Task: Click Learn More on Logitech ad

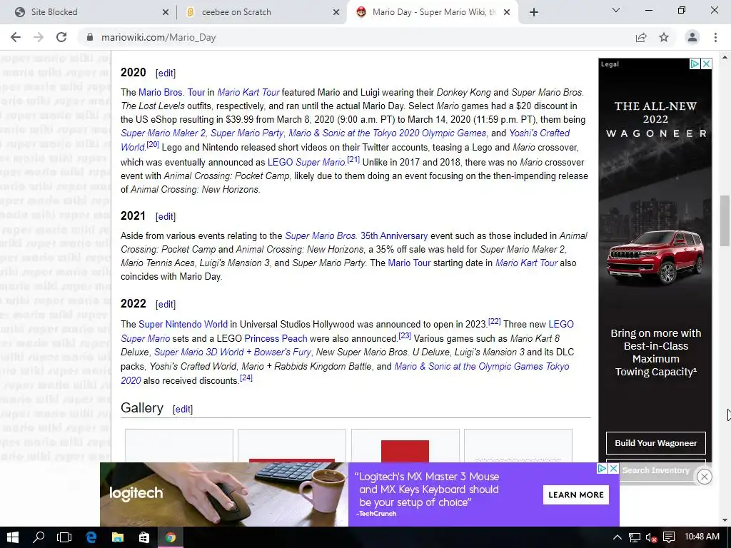Action: click(576, 495)
